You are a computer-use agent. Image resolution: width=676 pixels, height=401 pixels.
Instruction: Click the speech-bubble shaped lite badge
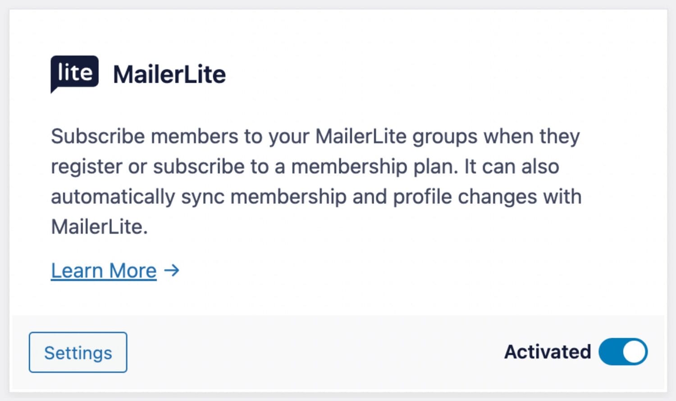(x=74, y=74)
